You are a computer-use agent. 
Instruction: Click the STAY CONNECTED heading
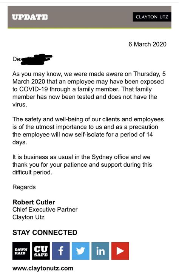click(x=45, y=232)
